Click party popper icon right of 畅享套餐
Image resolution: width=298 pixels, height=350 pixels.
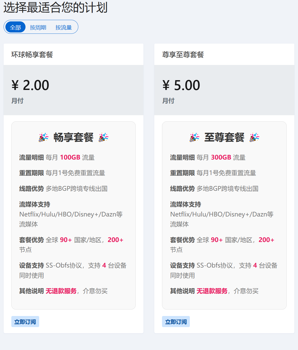104,137
